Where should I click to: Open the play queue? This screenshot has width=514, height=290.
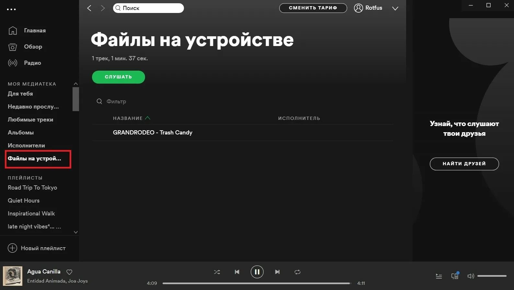pos(439,276)
